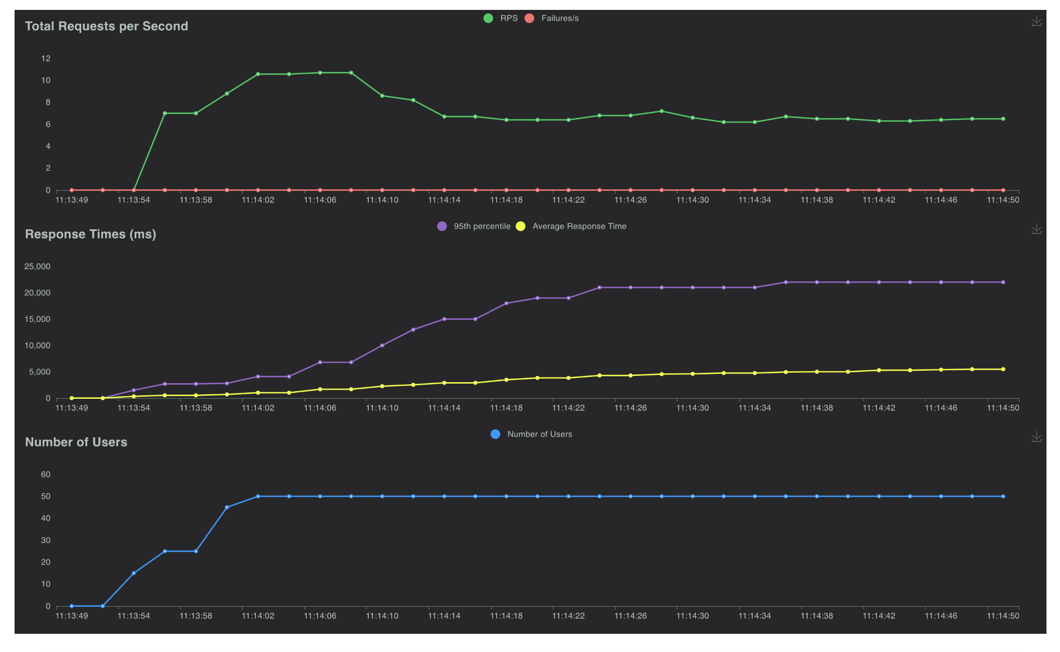Click the red Failures/s legend dot
This screenshot has height=652, width=1060.
(x=529, y=18)
